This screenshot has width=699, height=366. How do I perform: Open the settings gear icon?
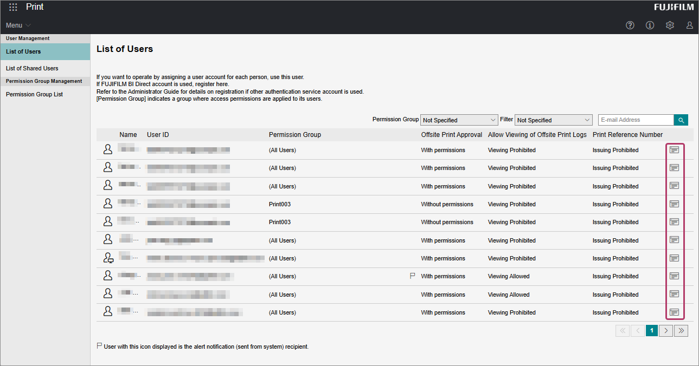point(670,25)
